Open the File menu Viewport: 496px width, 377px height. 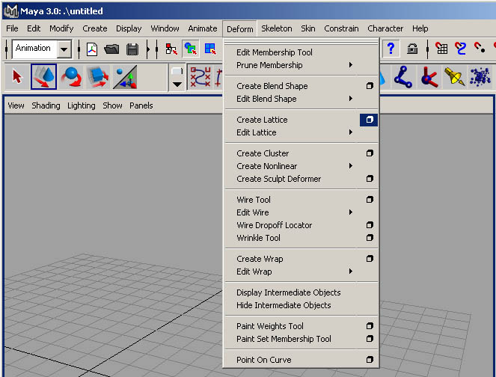pyautogui.click(x=12, y=28)
